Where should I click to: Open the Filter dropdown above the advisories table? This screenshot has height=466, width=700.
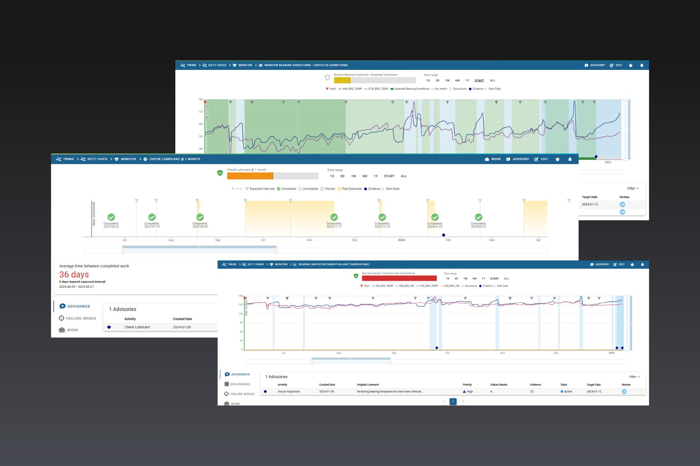click(x=634, y=376)
